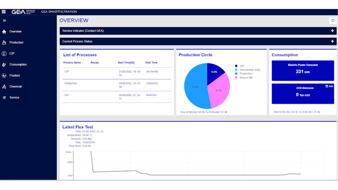The height and width of the screenshot is (190, 338).
Task: Click the 32.1% pink pie slice
Action: 220,91
